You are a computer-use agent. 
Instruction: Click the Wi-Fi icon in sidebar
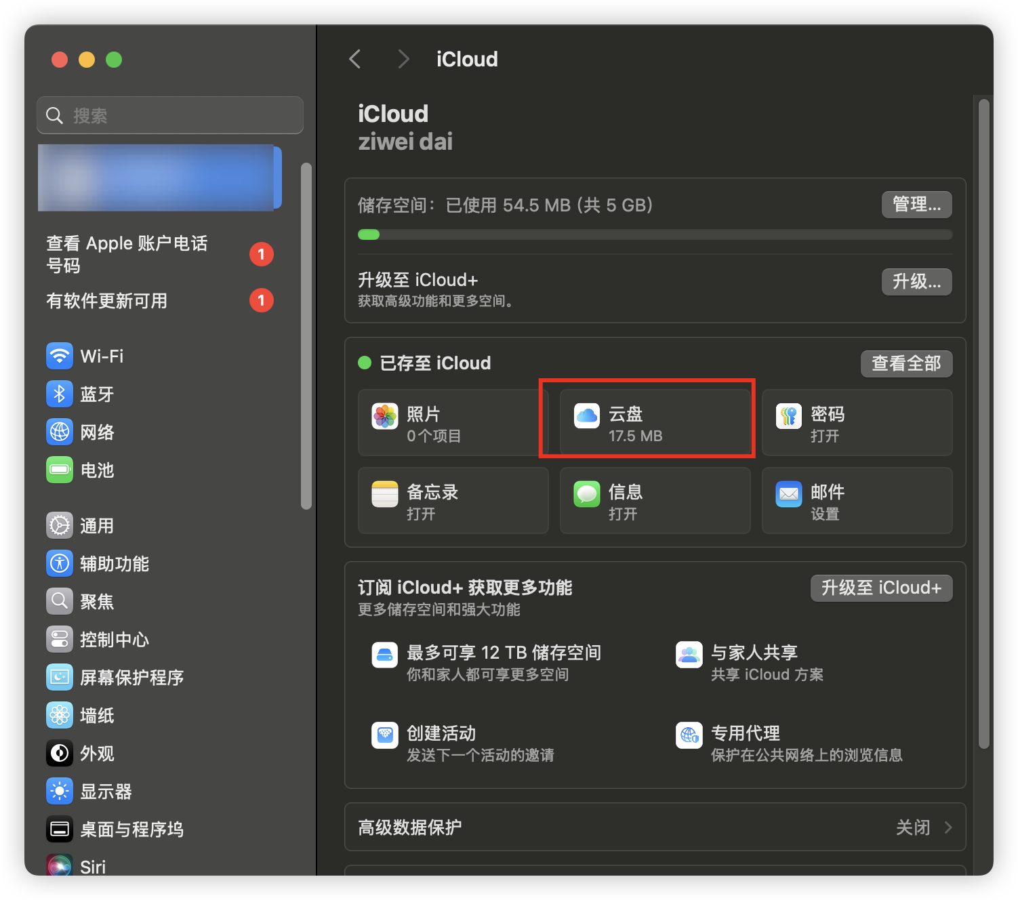(x=60, y=356)
